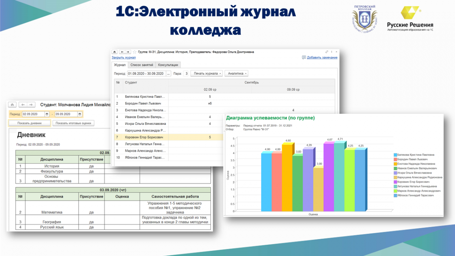Click the back arrow in the student diary window
455x256 pixels.
(x=23, y=105)
